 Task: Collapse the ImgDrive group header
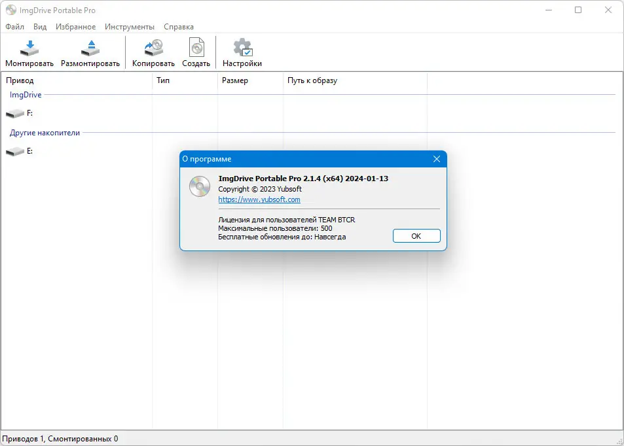[x=26, y=95]
